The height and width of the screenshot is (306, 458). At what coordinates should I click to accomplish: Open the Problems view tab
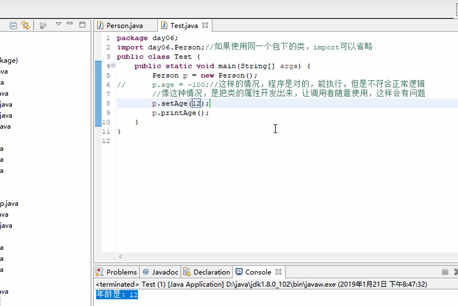117,272
